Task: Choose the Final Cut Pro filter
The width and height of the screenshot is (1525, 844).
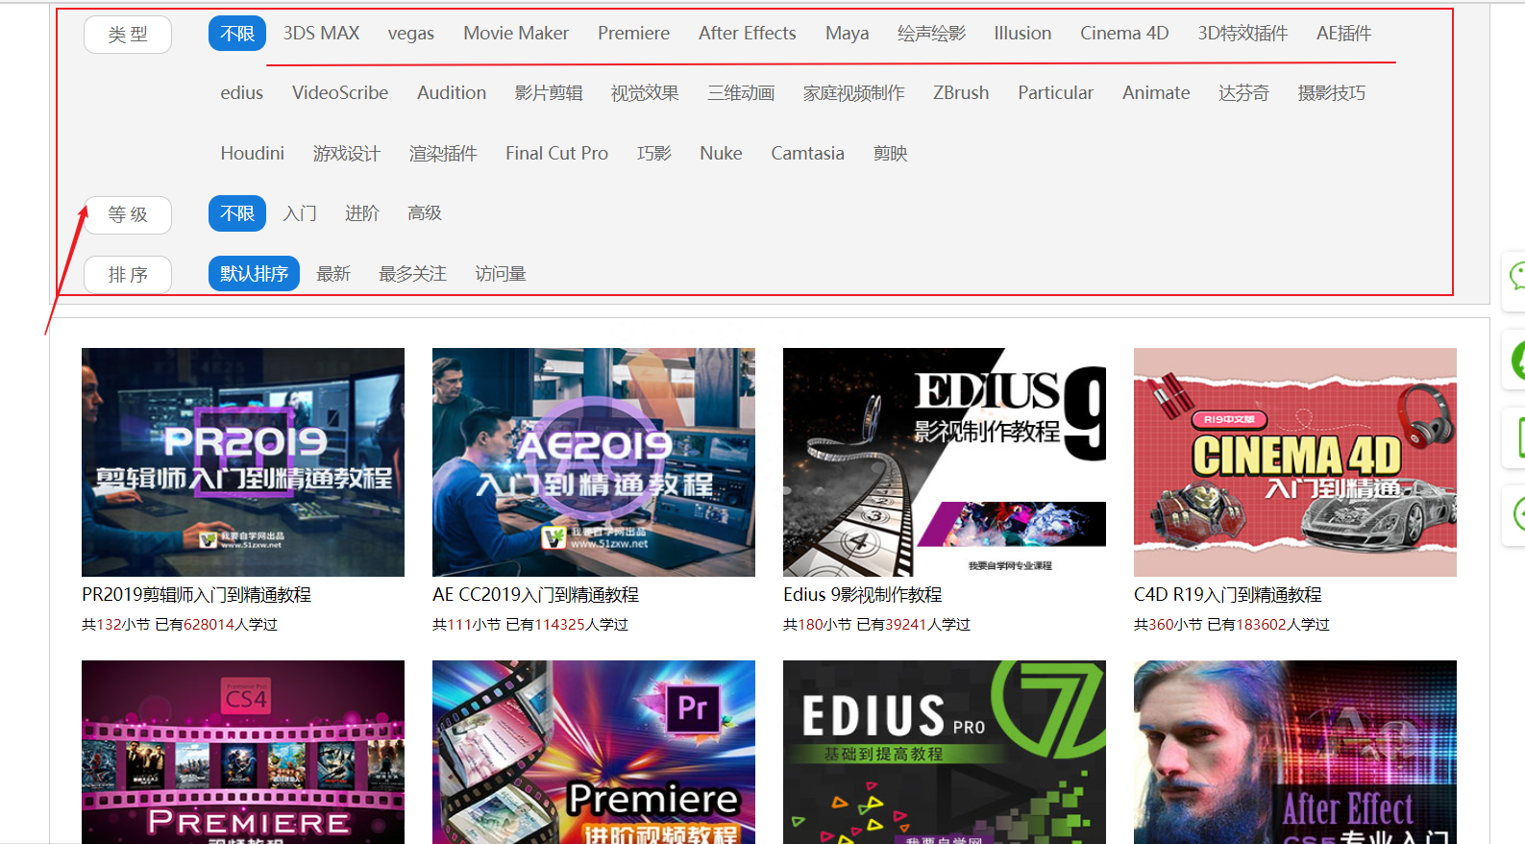Action: [556, 154]
